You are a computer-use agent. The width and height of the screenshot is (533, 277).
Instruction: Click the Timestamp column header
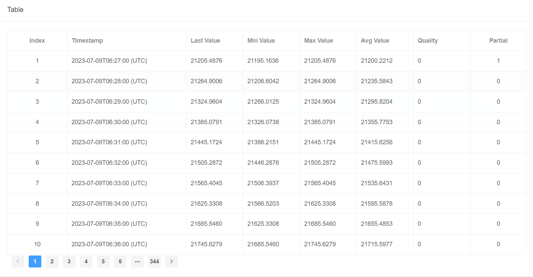(x=87, y=41)
